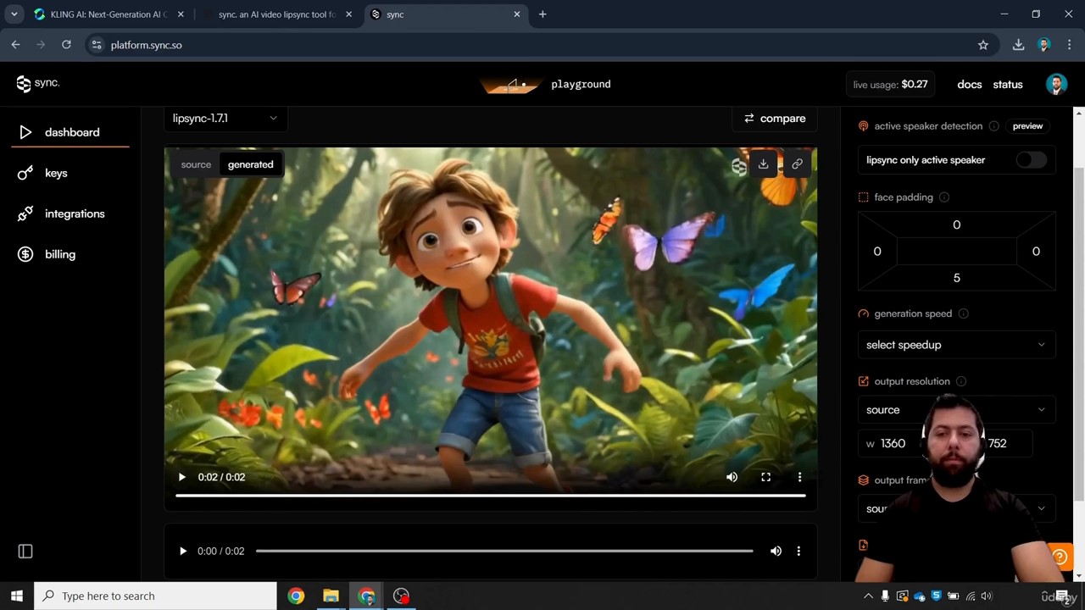Open File Explorer from taskbar

click(331, 596)
